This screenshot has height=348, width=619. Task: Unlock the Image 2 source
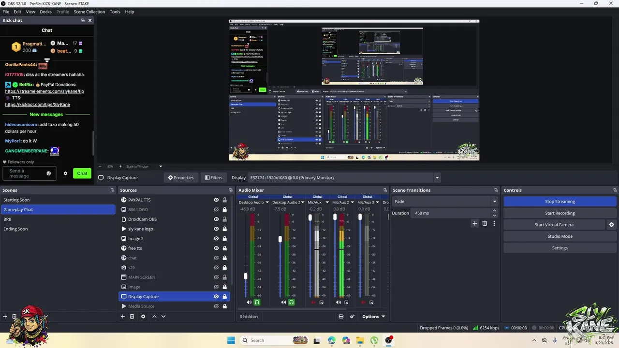(x=224, y=238)
